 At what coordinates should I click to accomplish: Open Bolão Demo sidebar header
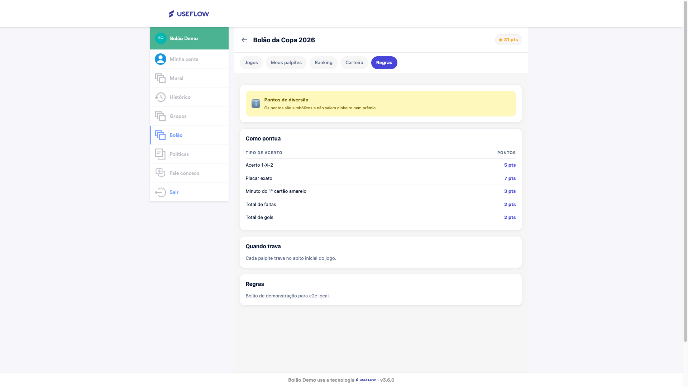pos(189,38)
